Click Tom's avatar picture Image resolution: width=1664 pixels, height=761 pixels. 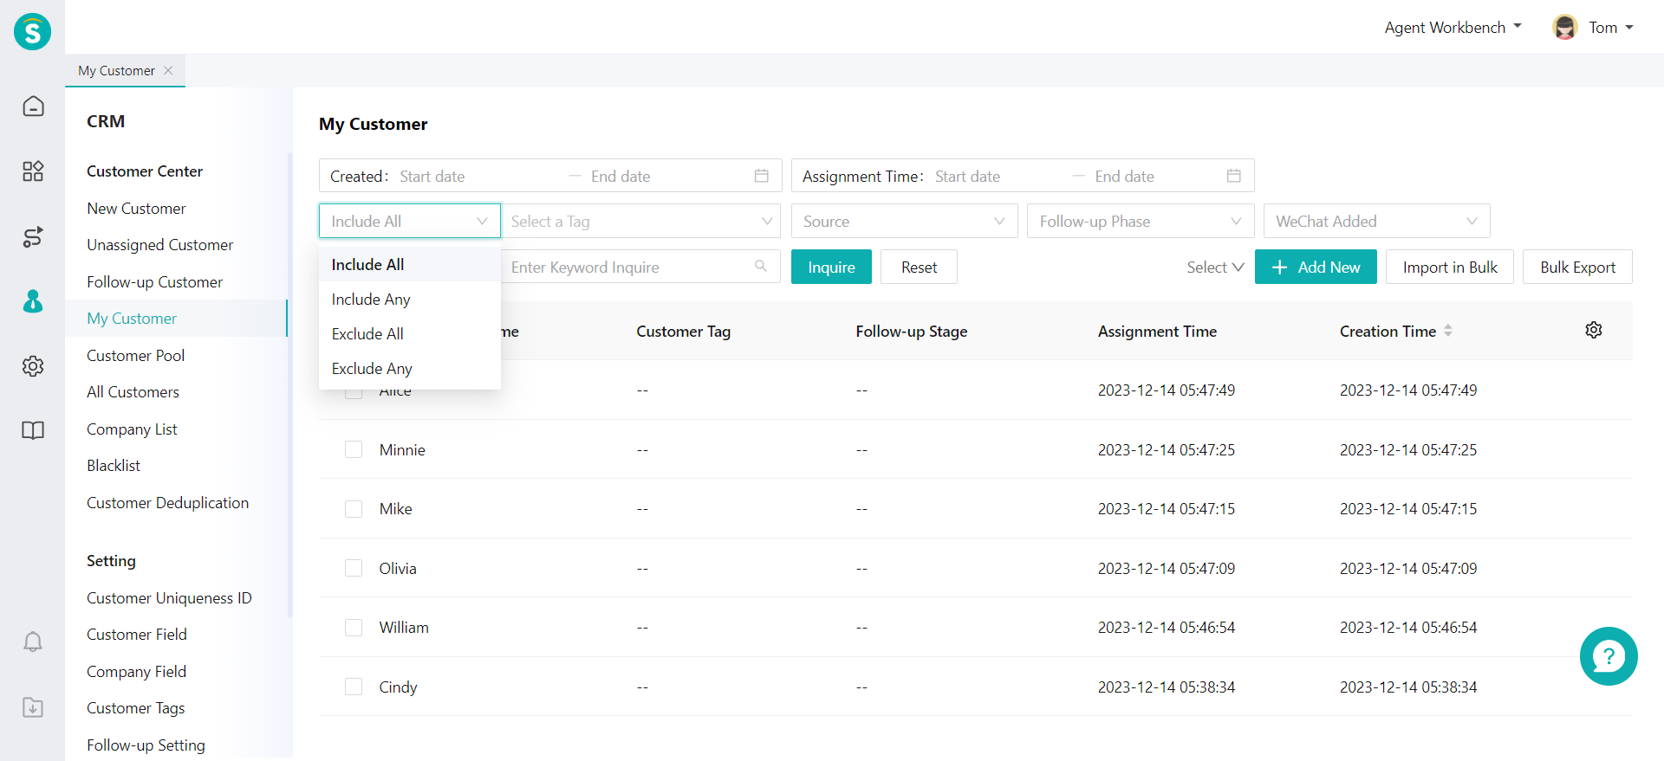[1565, 28]
